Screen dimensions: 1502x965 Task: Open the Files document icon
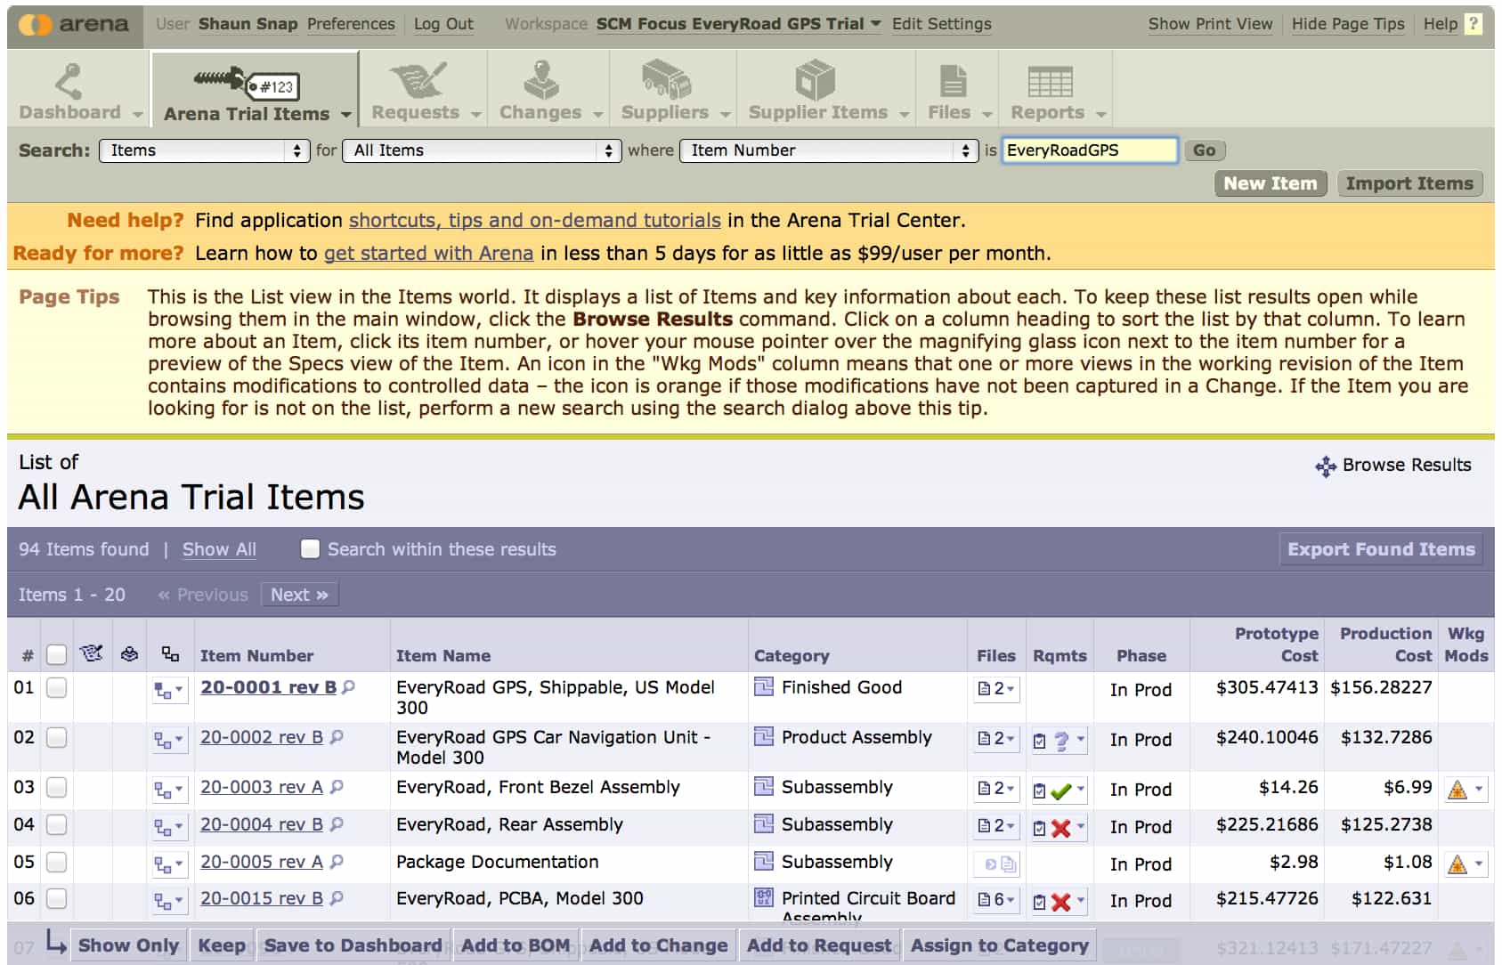click(953, 81)
